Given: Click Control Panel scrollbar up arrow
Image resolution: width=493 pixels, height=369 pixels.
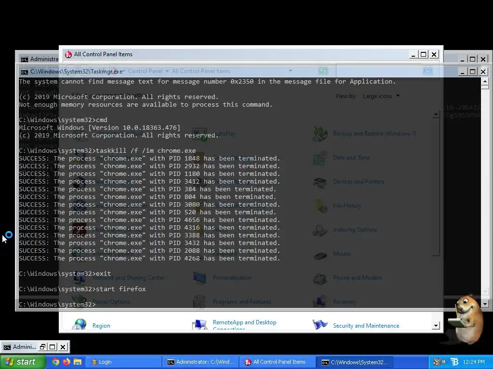Looking at the screenshot, I should tap(435, 114).
